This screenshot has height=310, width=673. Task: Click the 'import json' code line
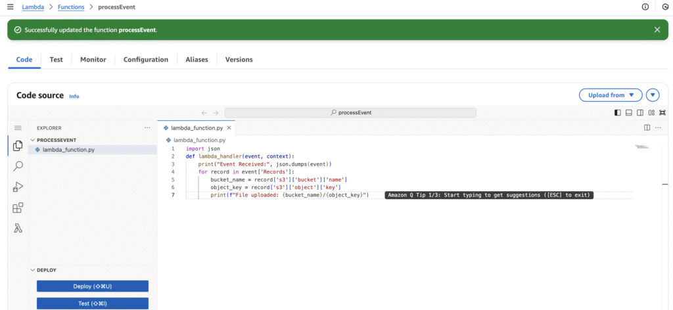coord(202,149)
